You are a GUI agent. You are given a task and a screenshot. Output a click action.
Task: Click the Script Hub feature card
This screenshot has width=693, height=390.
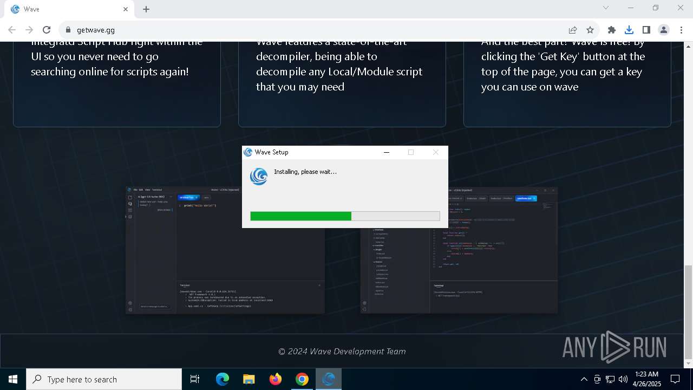coord(117,84)
